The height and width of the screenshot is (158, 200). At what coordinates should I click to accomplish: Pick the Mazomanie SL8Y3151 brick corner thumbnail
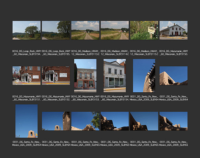27,75
